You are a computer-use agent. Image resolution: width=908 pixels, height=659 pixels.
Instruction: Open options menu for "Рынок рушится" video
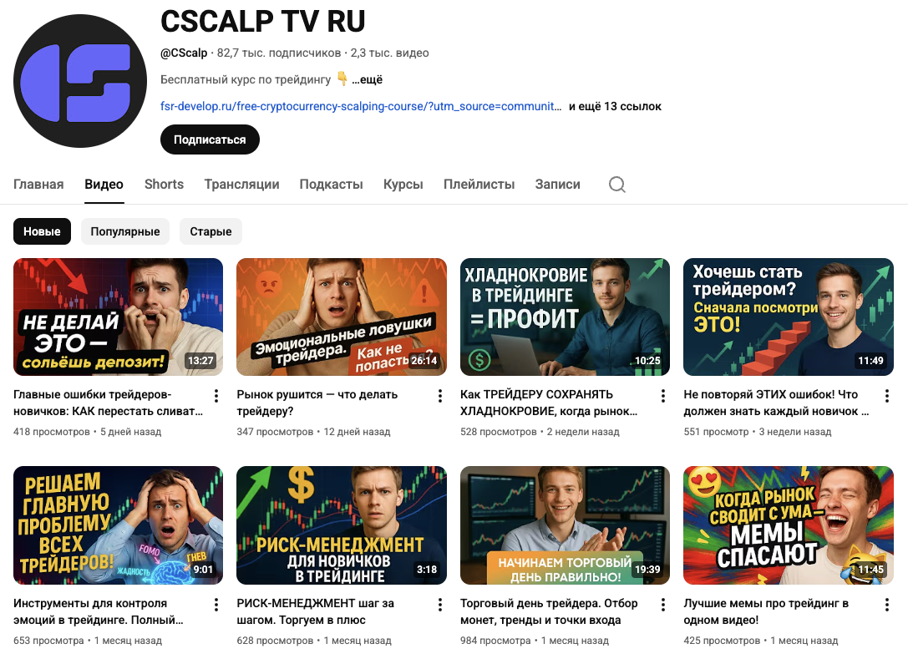tap(439, 396)
